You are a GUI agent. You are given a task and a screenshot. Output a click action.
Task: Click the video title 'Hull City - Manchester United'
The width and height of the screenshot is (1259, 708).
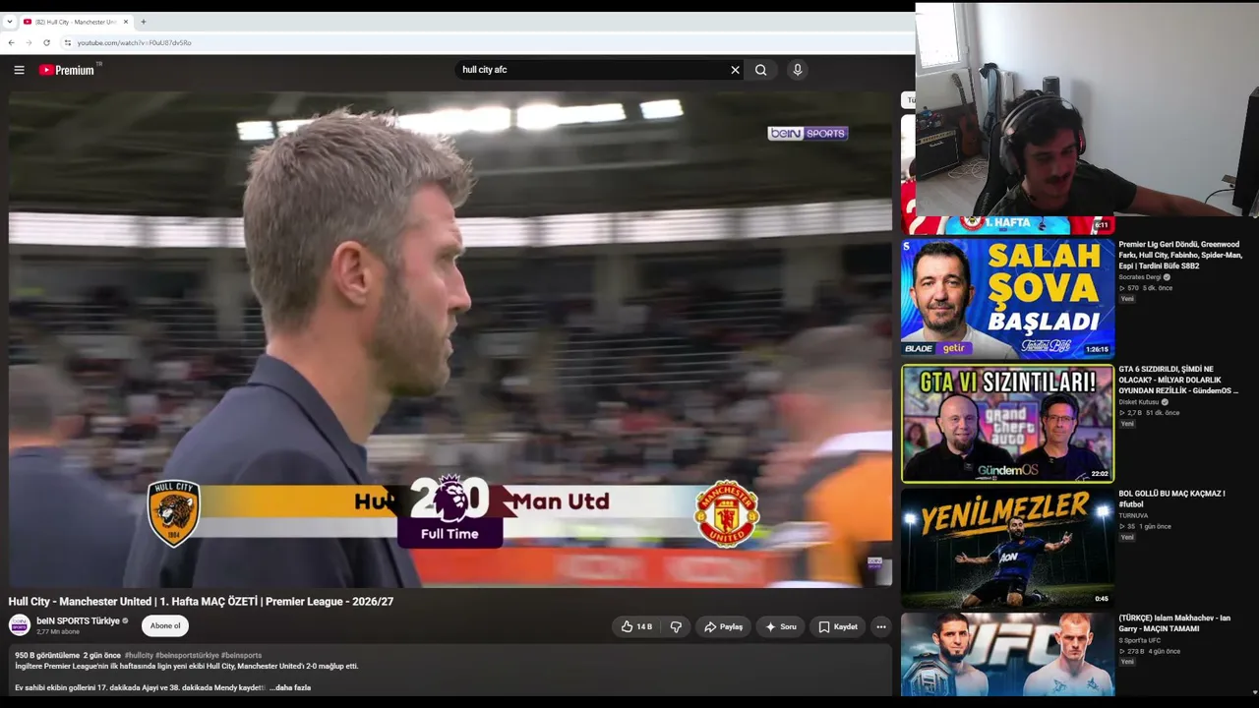click(x=201, y=601)
